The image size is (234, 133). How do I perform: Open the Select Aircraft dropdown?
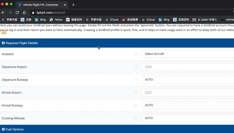point(188,54)
